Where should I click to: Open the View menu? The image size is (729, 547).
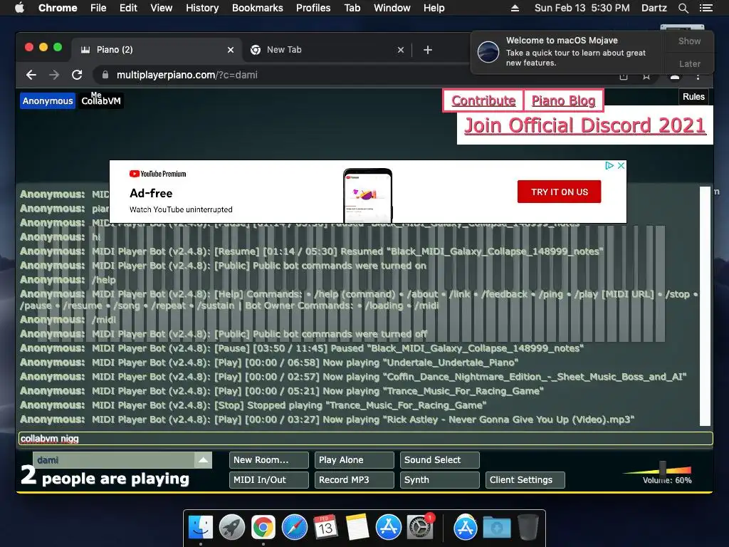click(x=162, y=8)
